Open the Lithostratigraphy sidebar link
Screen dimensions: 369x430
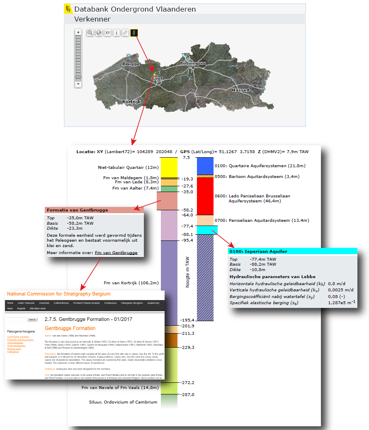tap(15, 343)
